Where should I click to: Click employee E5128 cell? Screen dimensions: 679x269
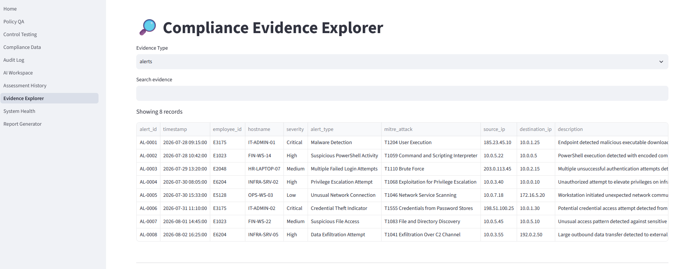click(228, 195)
